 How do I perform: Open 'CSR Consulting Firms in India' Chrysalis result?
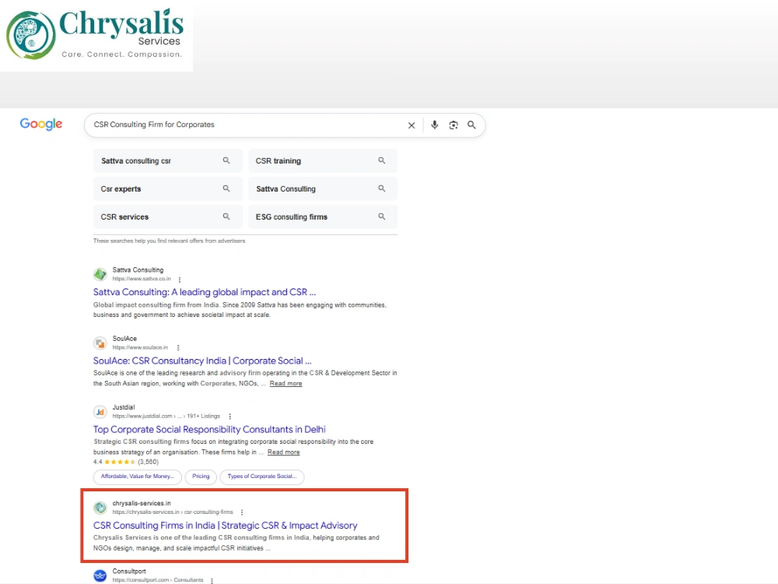pos(226,525)
